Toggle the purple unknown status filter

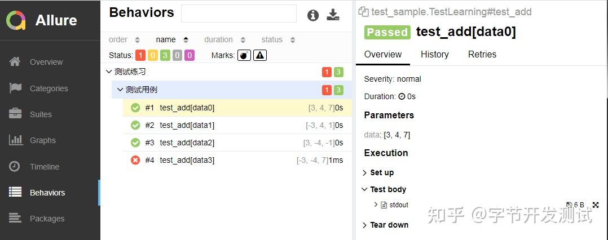(x=190, y=55)
